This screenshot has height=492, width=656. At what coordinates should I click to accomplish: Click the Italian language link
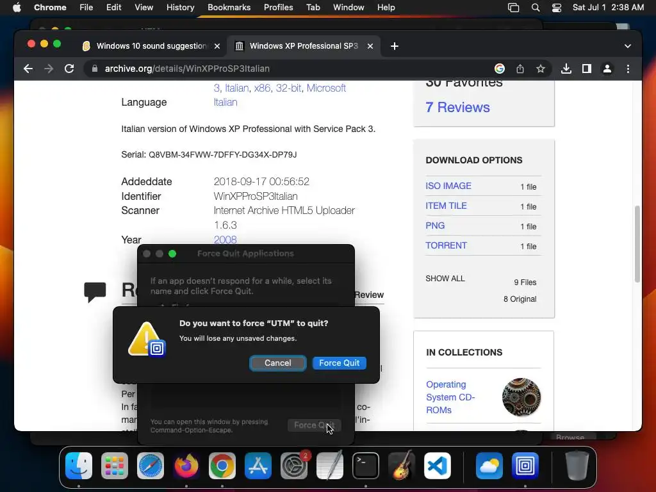coord(225,102)
